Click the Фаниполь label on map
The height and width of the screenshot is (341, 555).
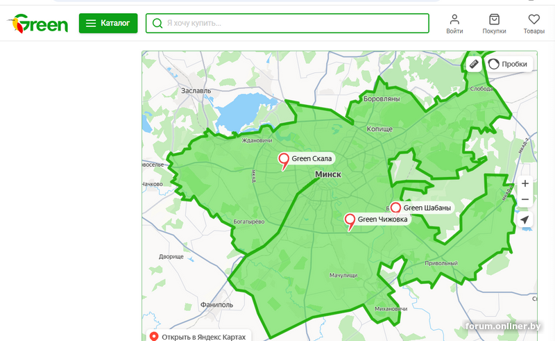216,305
